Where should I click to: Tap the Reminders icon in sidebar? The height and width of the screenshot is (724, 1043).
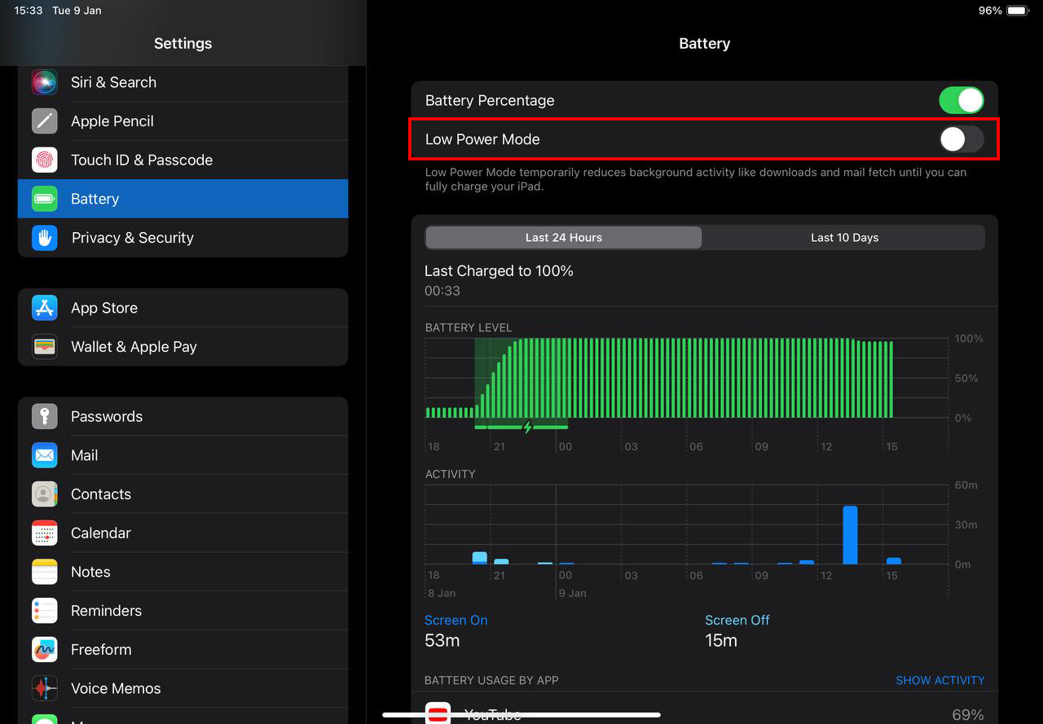pos(45,611)
